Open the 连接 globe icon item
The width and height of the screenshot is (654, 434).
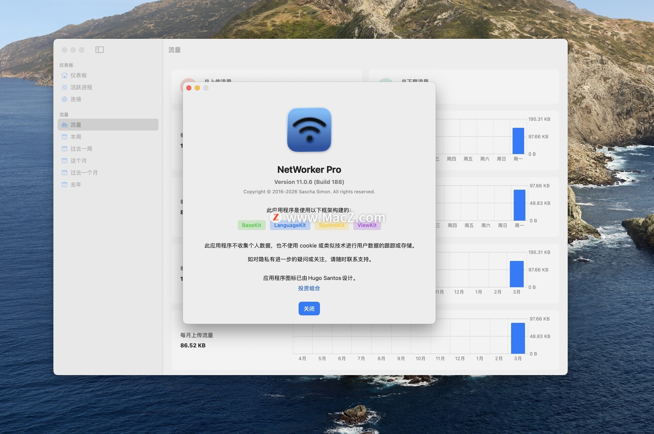75,99
